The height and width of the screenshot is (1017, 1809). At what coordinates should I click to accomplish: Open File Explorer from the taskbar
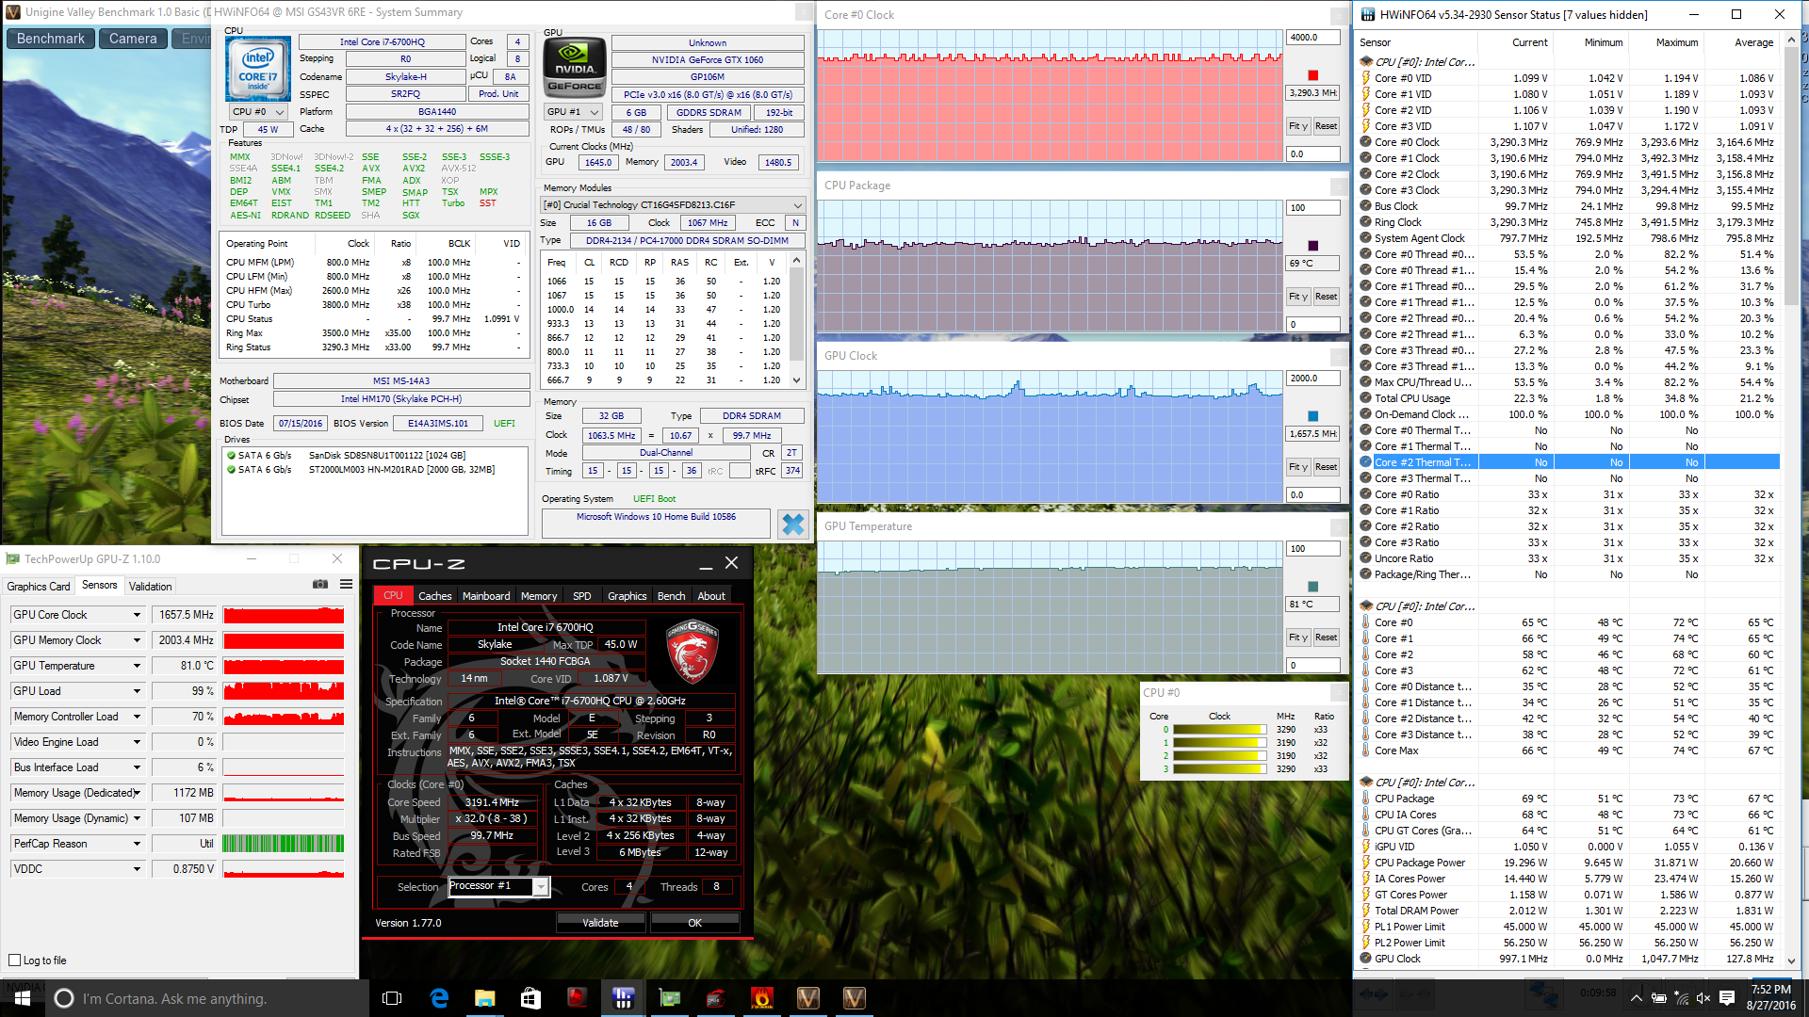tap(484, 998)
